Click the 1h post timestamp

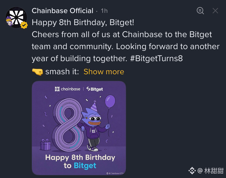tap(104, 11)
